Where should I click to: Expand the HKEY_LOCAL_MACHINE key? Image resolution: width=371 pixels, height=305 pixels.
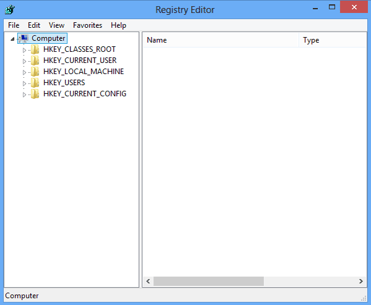25,72
